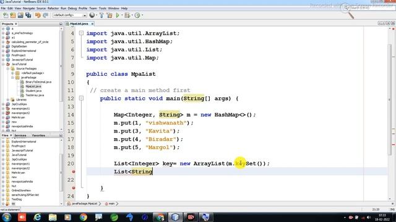The width and height of the screenshot is (396, 222).
Task: Click the search magnifier icon at top right
Action: 346,8
